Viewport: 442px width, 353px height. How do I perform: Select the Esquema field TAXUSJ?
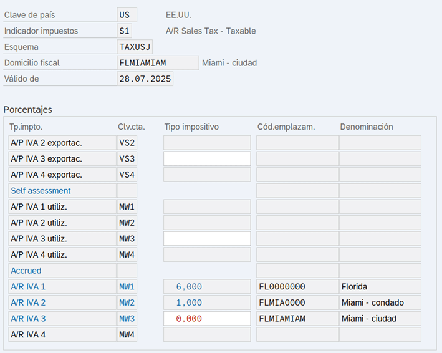(135, 47)
